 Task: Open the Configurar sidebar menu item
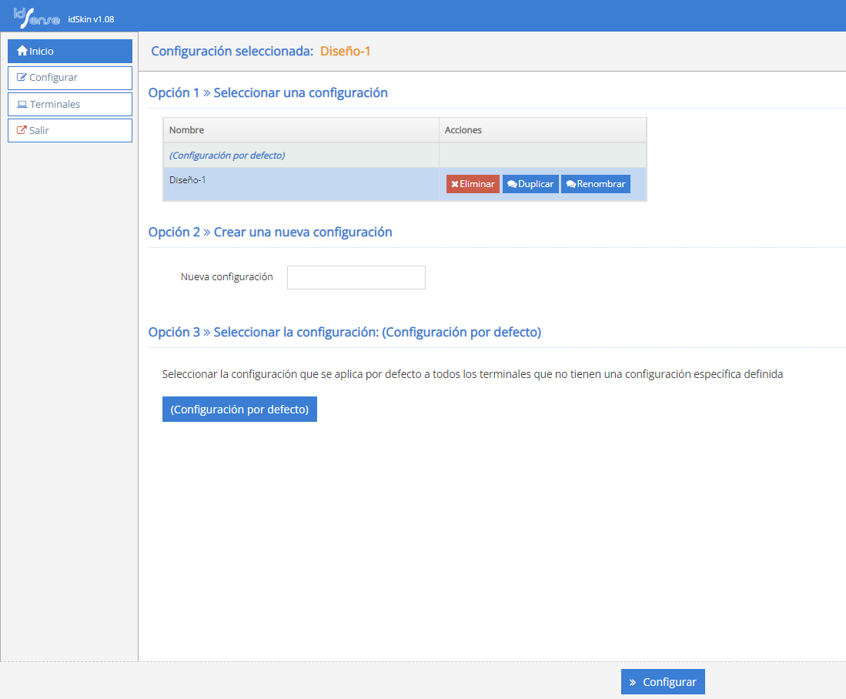[70, 78]
